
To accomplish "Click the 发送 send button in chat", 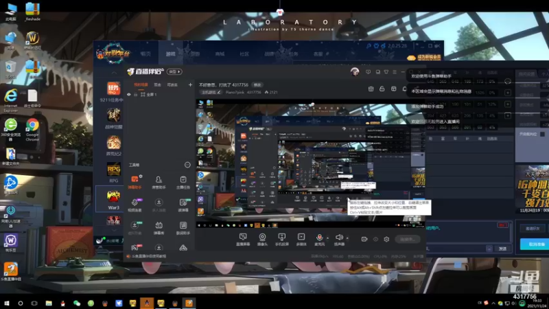I will pyautogui.click(x=502, y=249).
